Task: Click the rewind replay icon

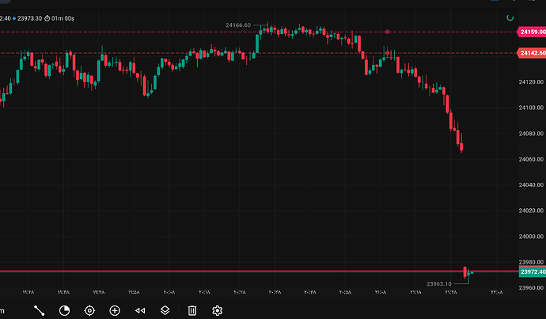Action: (x=140, y=310)
